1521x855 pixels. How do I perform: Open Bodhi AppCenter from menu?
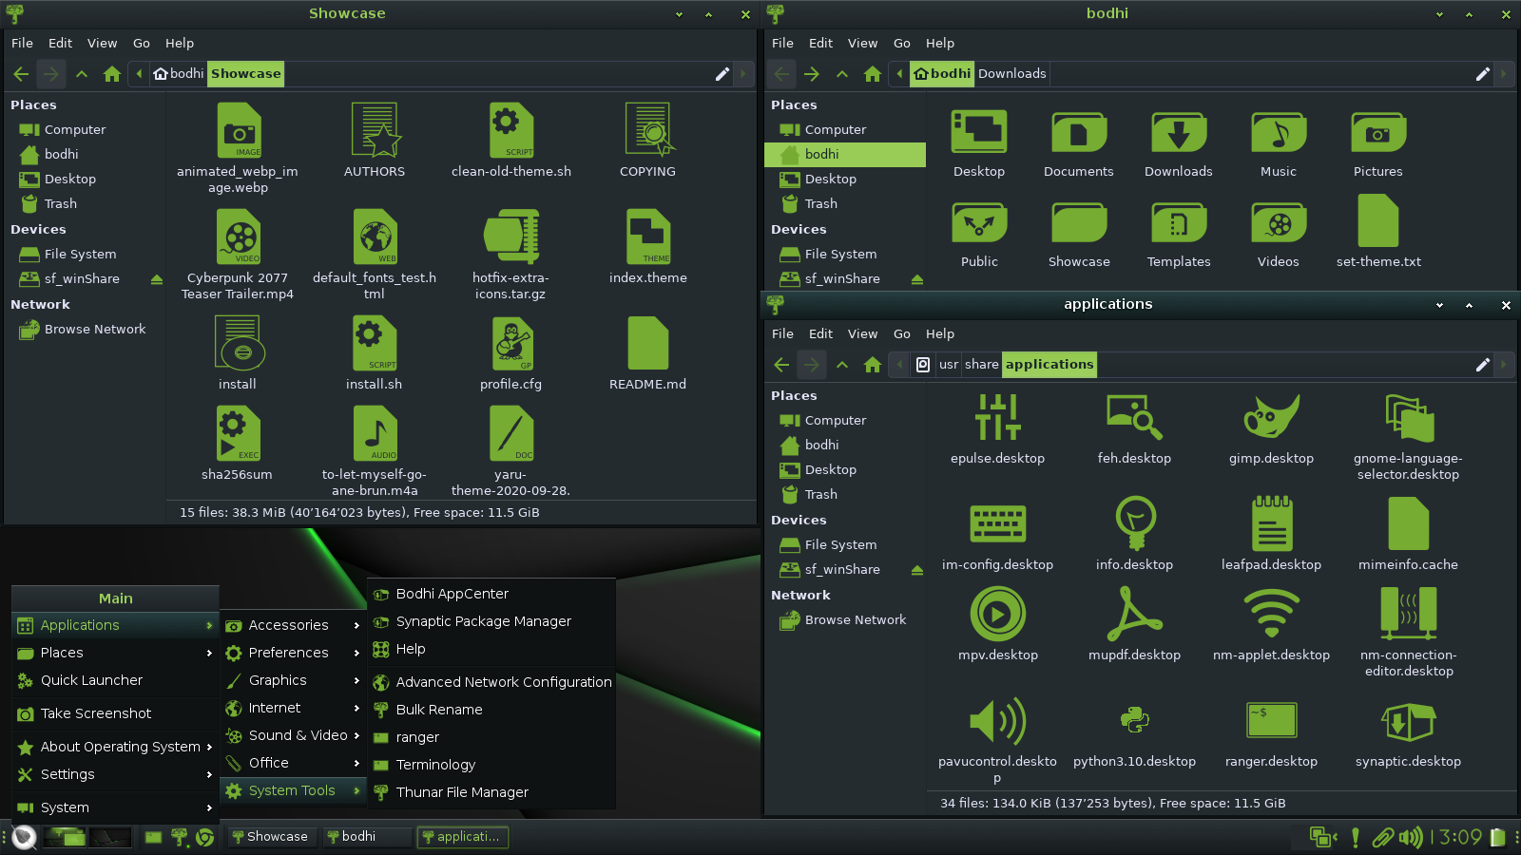(x=491, y=594)
